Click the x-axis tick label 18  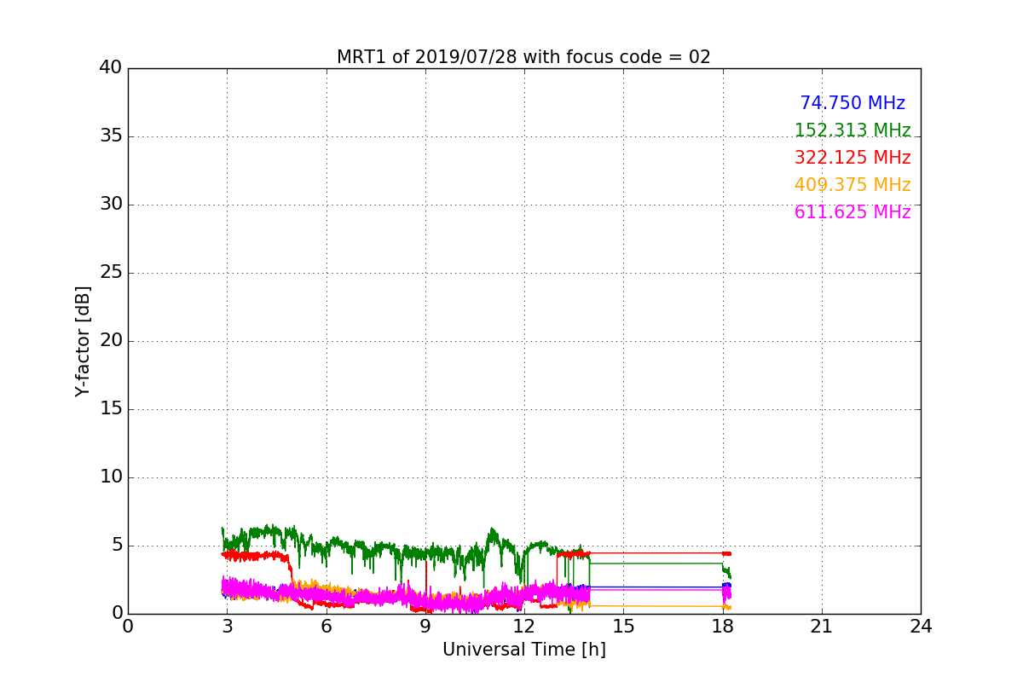point(723,627)
